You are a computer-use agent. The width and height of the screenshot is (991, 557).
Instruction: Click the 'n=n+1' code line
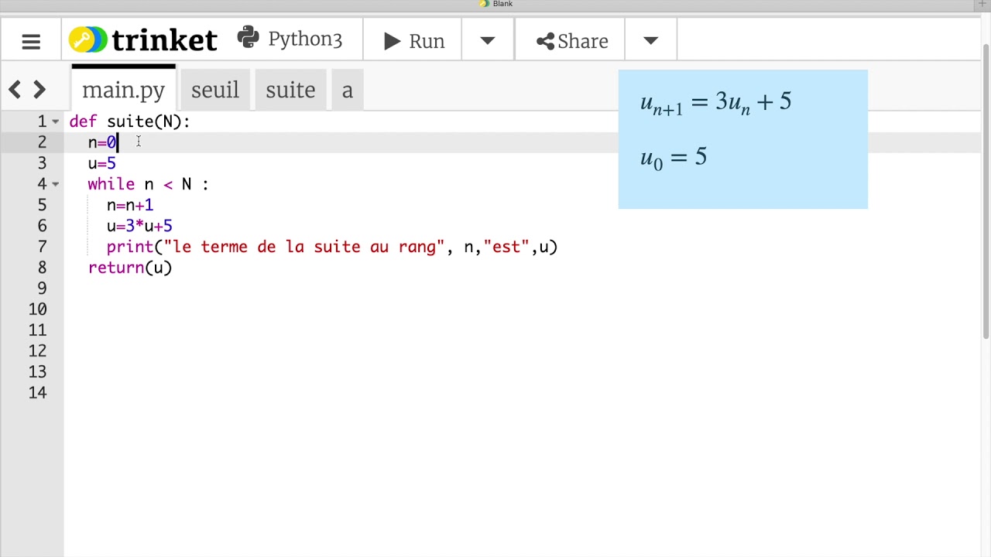pos(129,205)
